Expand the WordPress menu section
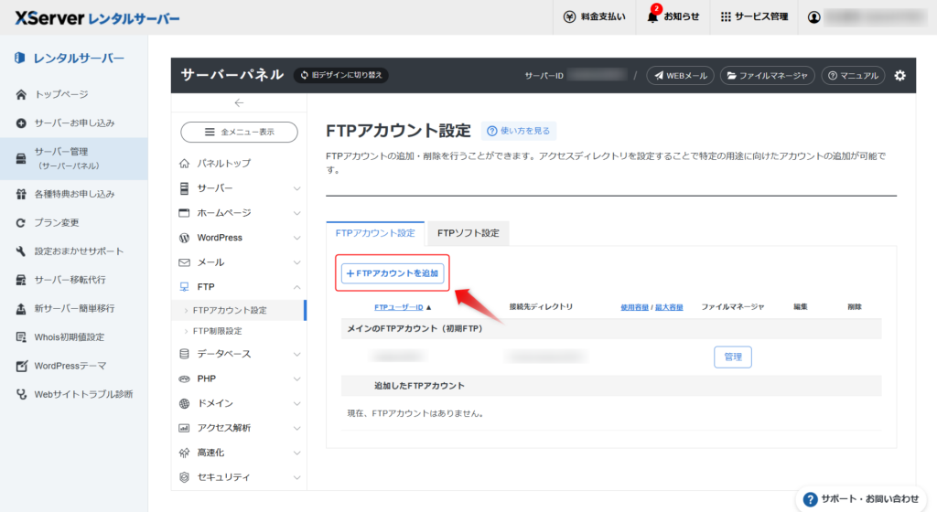The width and height of the screenshot is (937, 512). point(239,238)
